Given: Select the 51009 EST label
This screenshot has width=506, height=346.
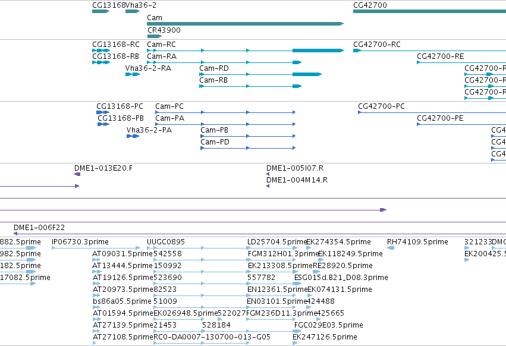Looking at the screenshot, I should tap(165, 302).
